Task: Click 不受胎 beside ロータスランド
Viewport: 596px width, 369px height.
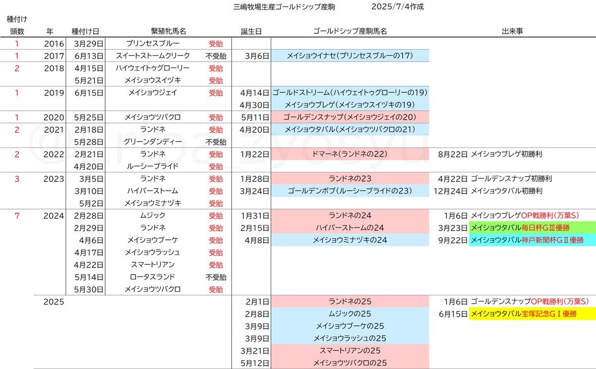Action: click(216, 277)
